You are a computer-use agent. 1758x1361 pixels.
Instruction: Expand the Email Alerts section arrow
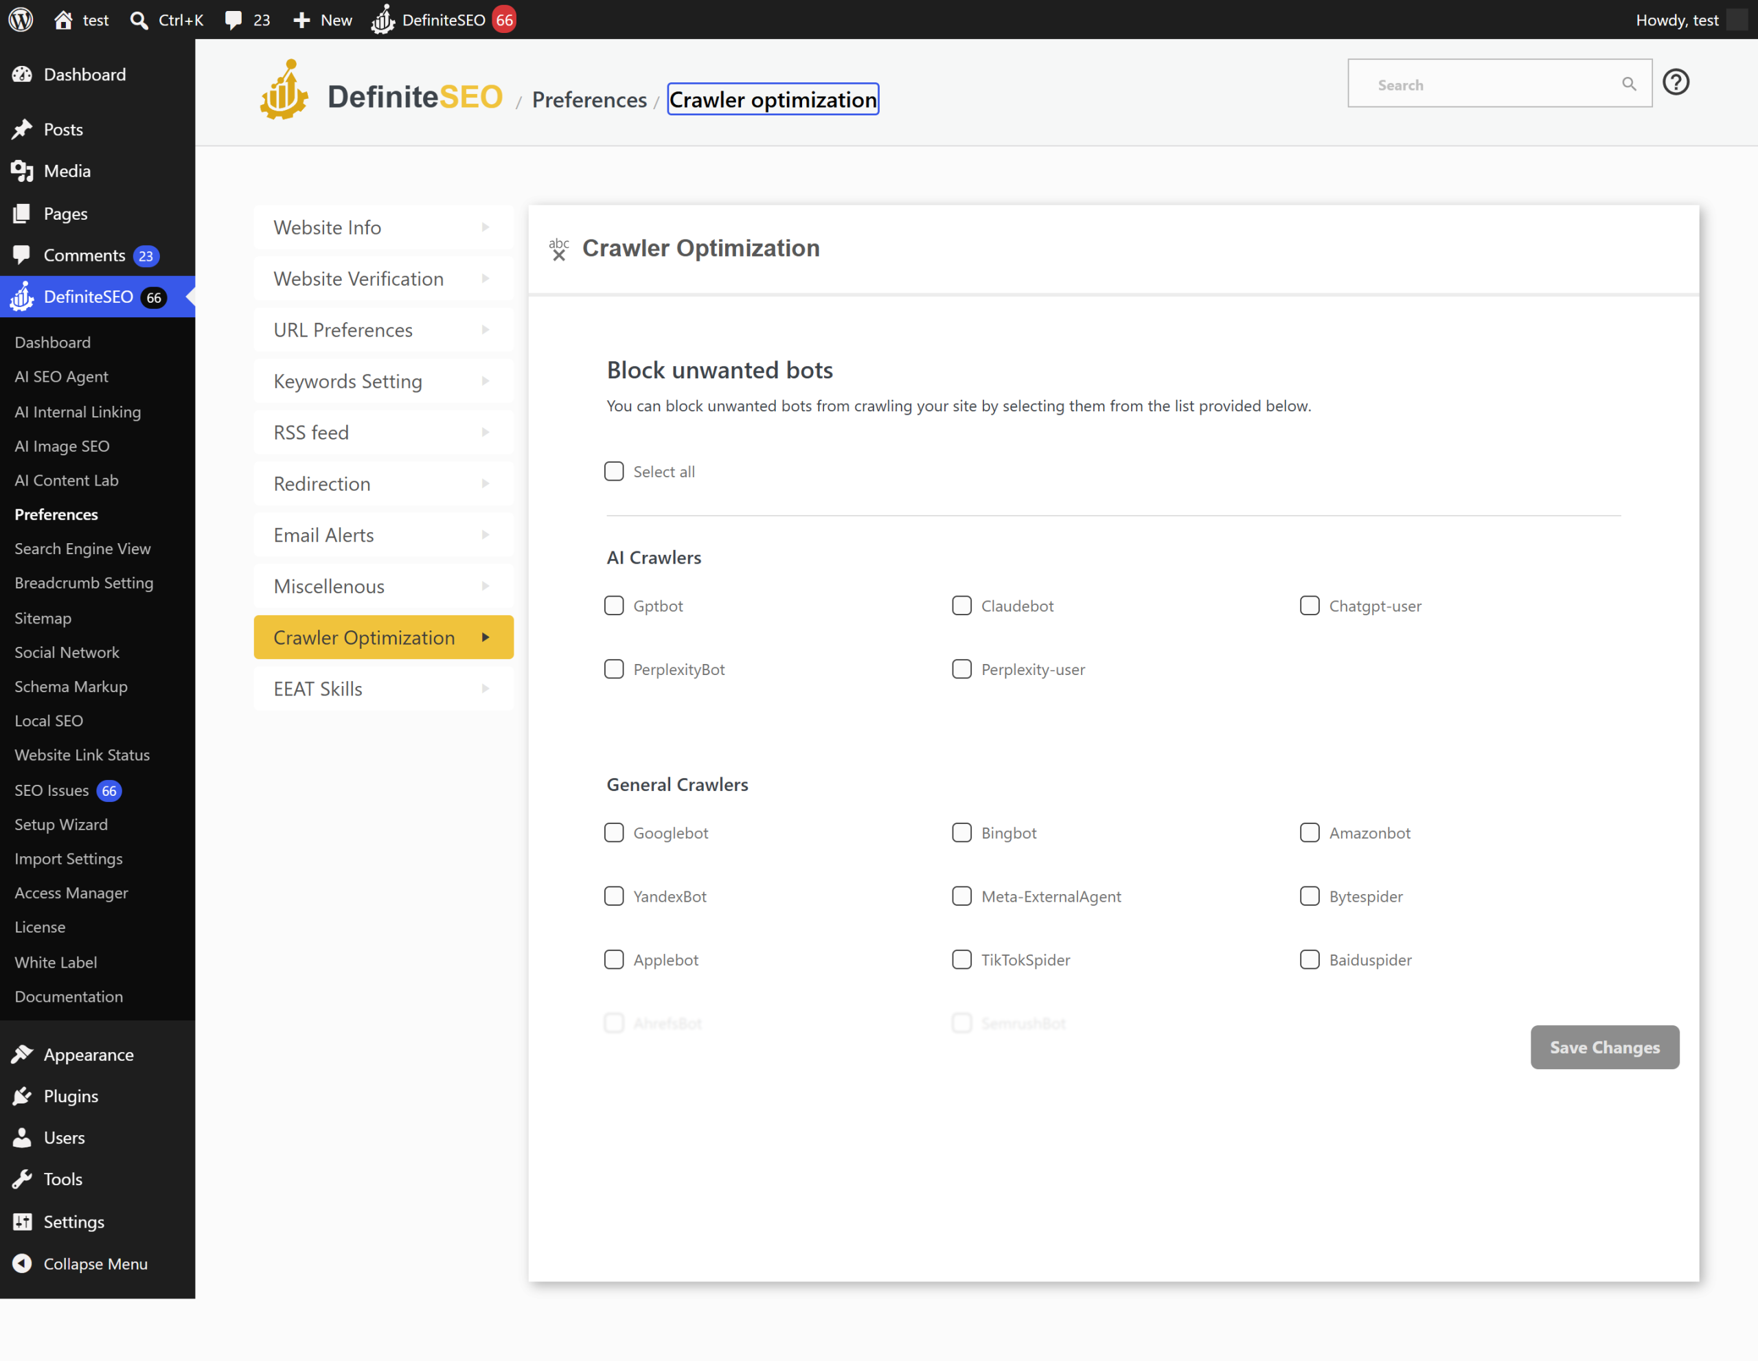(x=486, y=534)
